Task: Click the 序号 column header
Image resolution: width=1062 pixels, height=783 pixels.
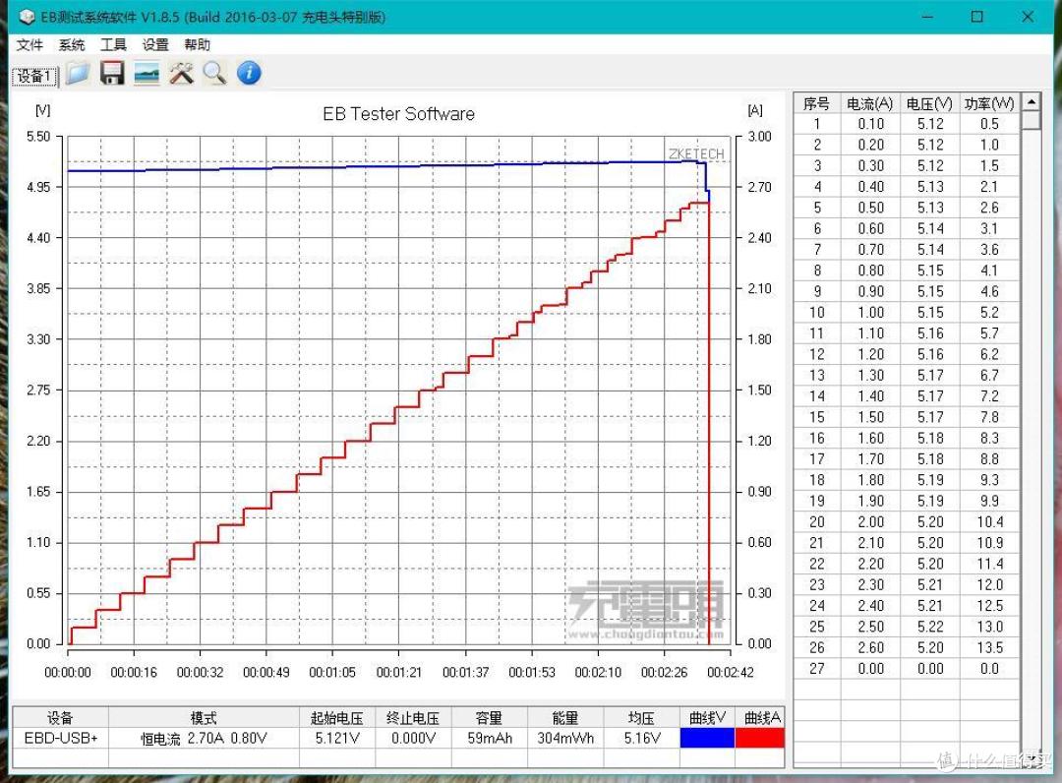Action: [x=817, y=103]
